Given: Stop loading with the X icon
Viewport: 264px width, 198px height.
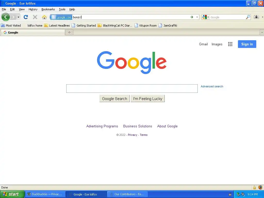Looking at the screenshot, I should 35,17.
